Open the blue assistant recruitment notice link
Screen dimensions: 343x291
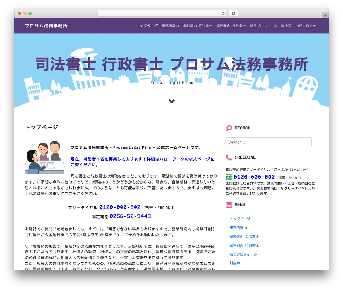coord(142,162)
